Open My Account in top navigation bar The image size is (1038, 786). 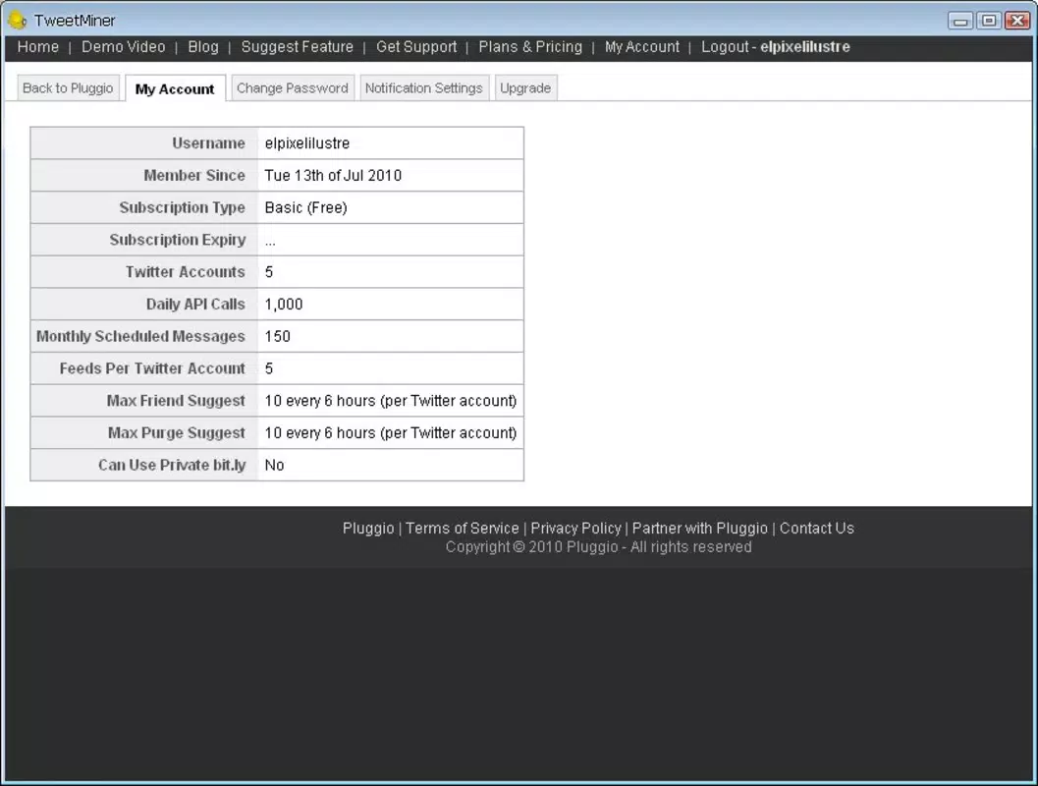pos(641,47)
